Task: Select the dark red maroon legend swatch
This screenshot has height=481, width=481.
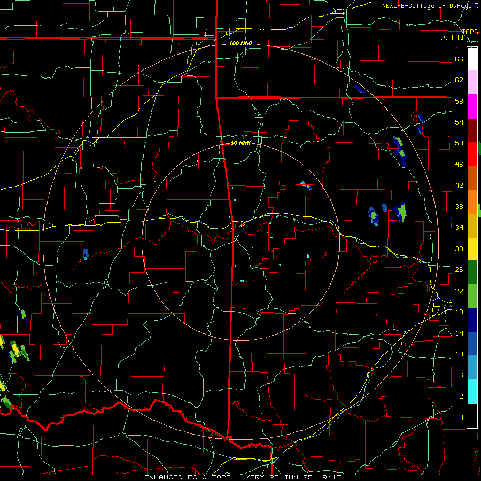Action: tap(472, 130)
